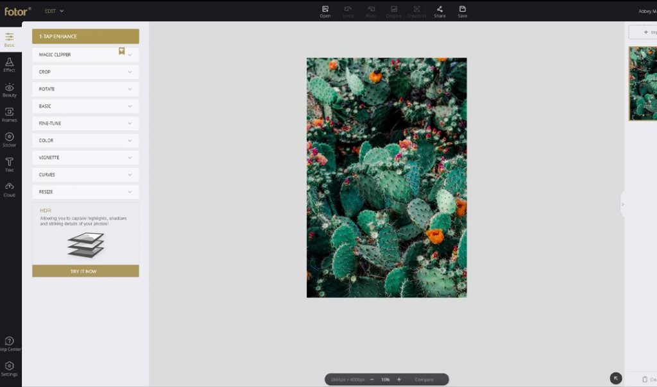
Task: Click the round arrow button at bottom right
Action: coord(615,378)
